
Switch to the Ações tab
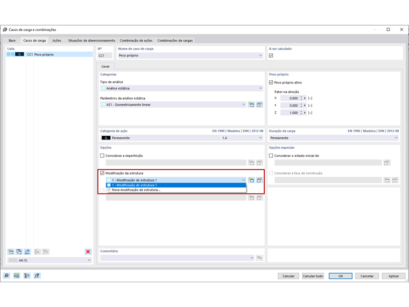[57, 40]
